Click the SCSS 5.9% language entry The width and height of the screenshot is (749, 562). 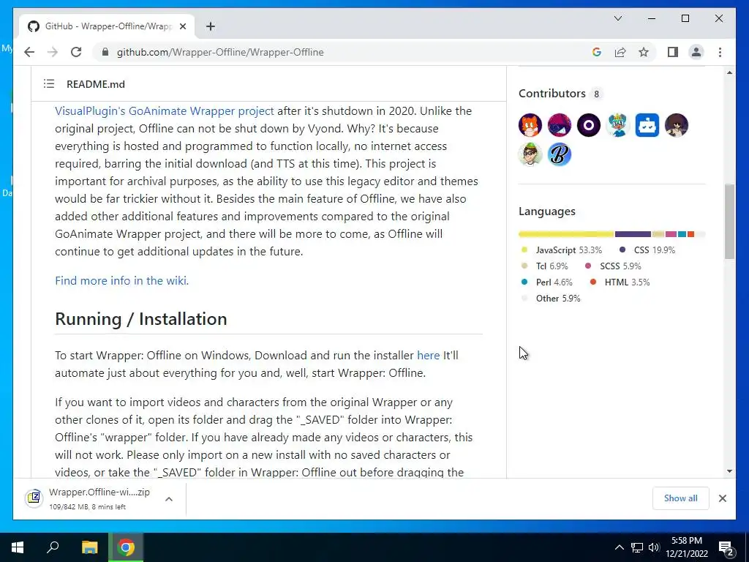point(614,266)
